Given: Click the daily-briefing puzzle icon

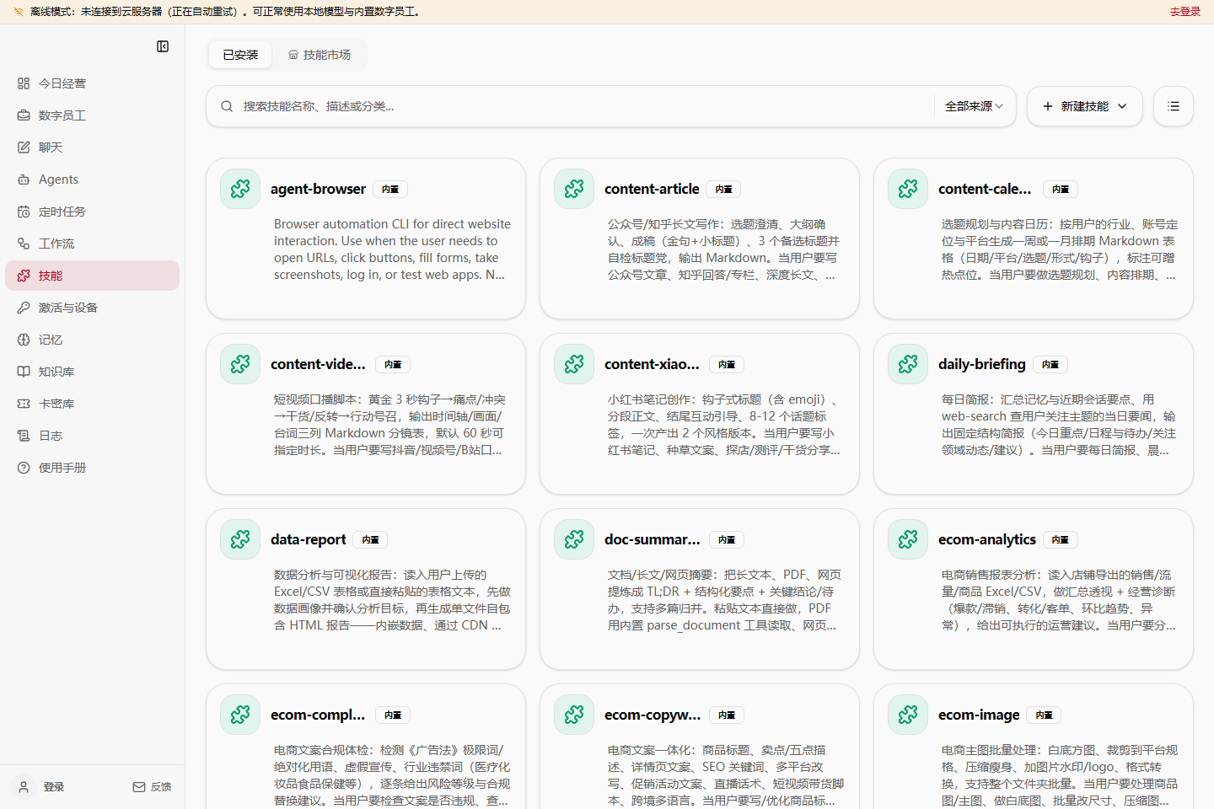Looking at the screenshot, I should point(908,364).
